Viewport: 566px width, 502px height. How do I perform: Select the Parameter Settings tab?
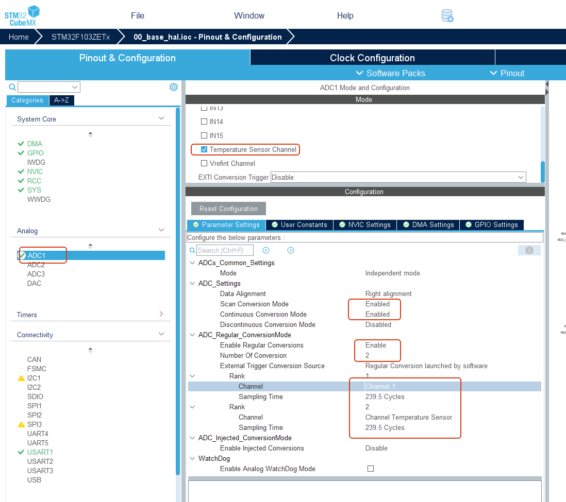pos(226,224)
